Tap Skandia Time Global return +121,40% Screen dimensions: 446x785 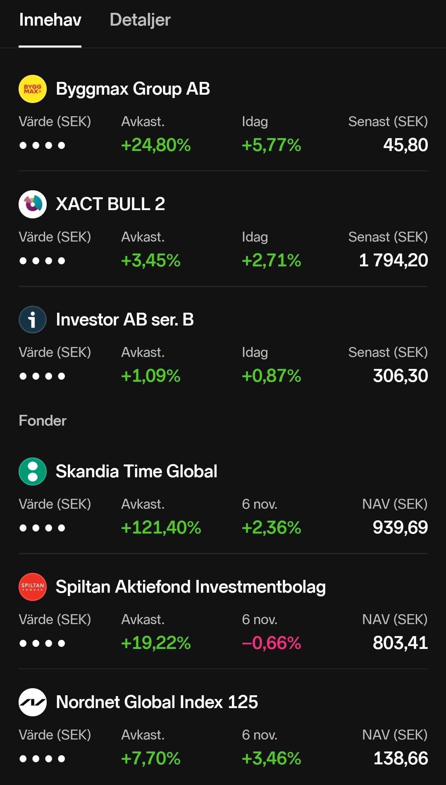click(x=161, y=527)
